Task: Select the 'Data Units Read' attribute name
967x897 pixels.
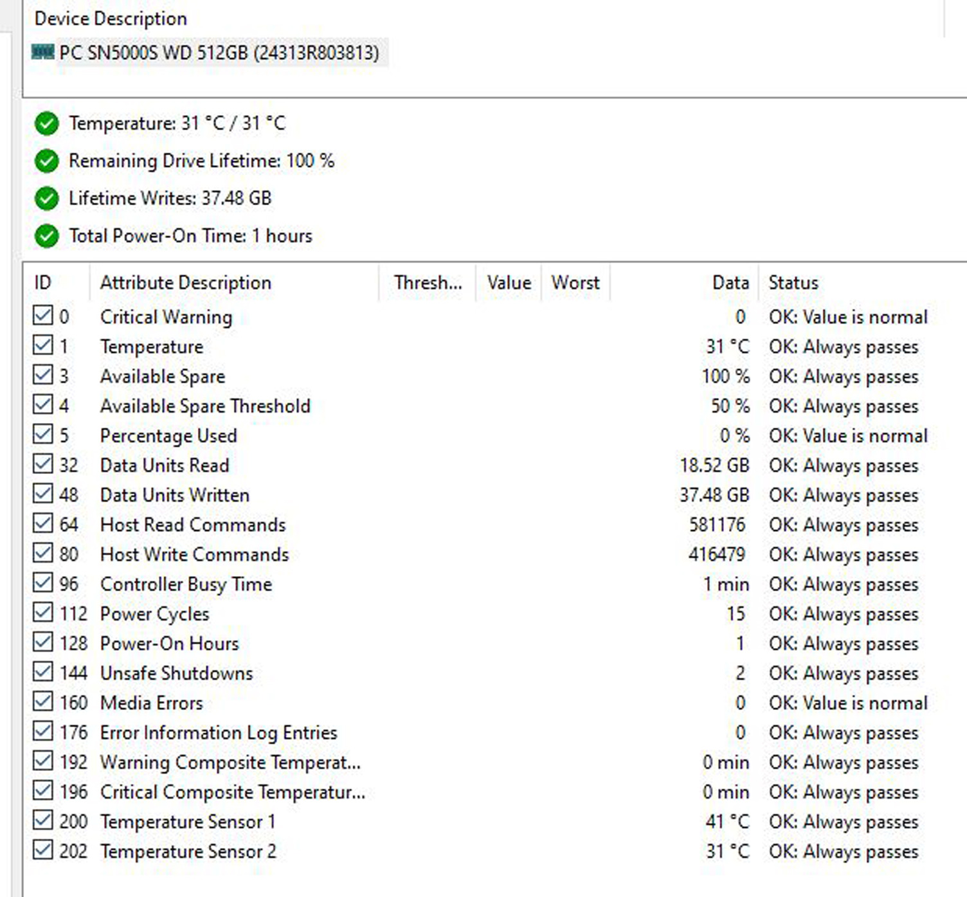Action: (x=165, y=466)
